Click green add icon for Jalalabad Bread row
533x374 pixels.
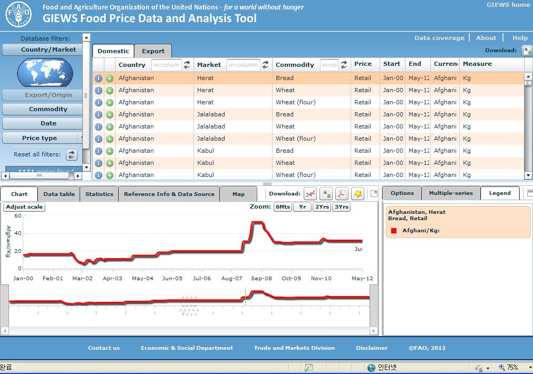(110, 115)
